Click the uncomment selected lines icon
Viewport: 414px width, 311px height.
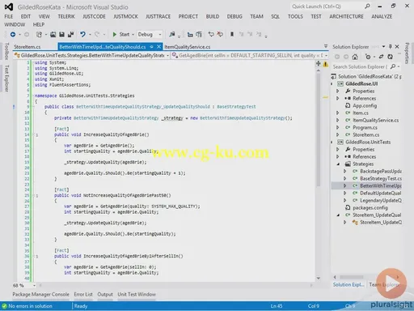click(220, 34)
